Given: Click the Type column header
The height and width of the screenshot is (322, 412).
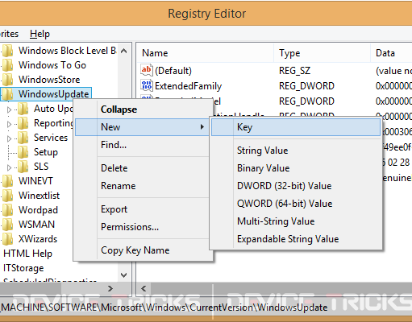Looking at the screenshot, I should [323, 53].
